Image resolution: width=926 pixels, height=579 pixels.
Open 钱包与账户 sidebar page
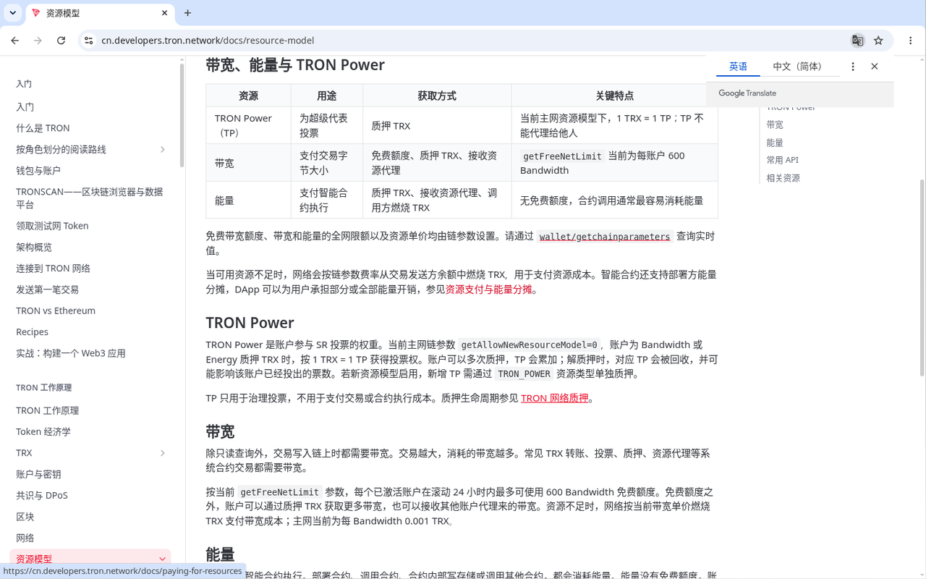coord(38,171)
